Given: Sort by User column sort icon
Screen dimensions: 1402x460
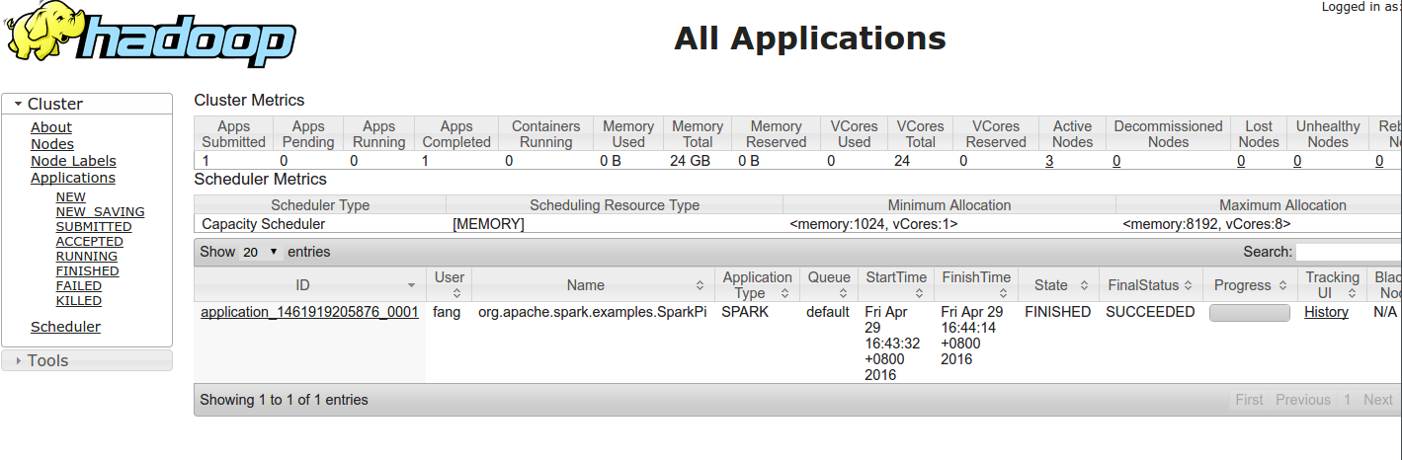Looking at the screenshot, I should coord(456,293).
